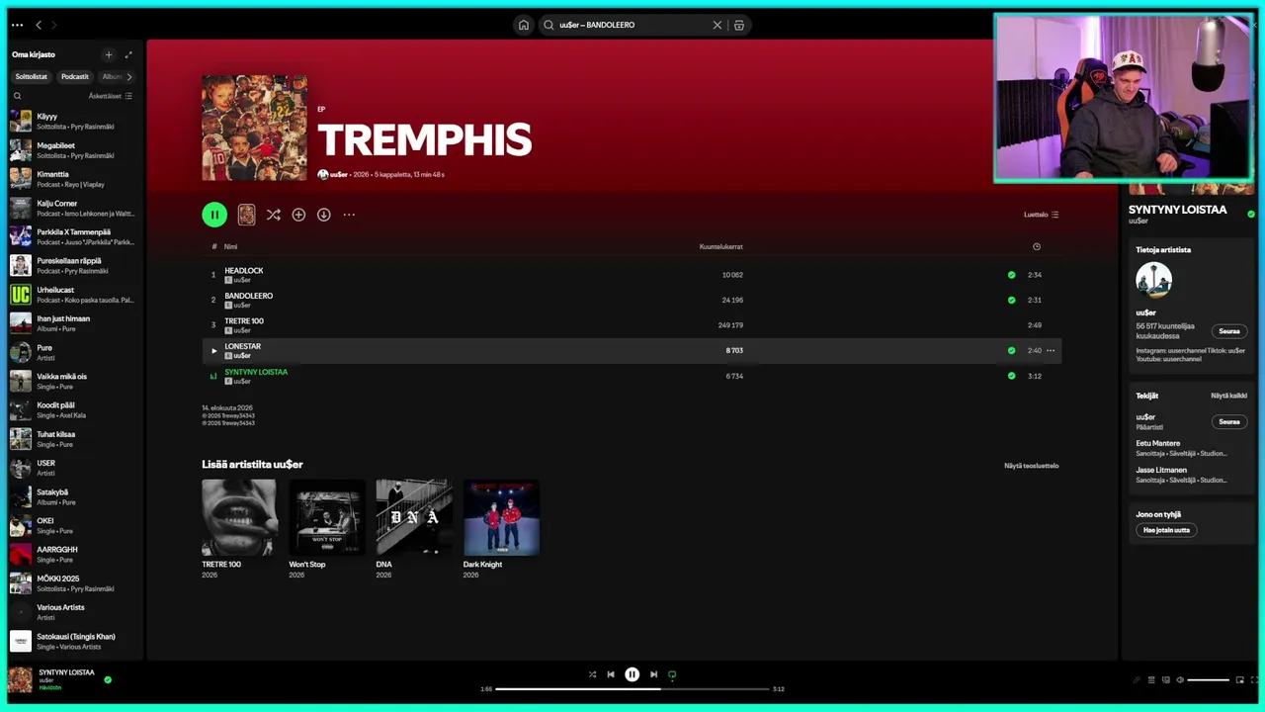Mute volume with the speaker icon
The width and height of the screenshot is (1265, 712).
coord(1180,679)
